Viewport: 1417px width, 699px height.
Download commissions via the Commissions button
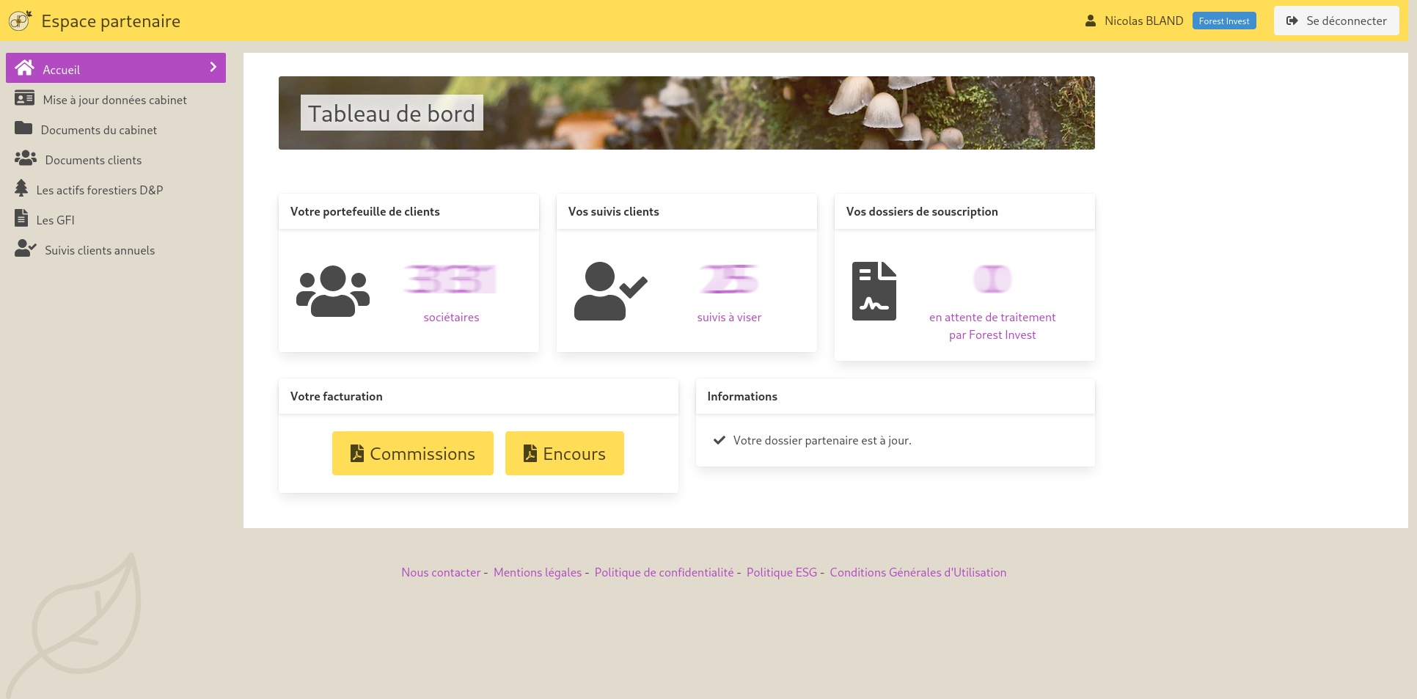point(412,453)
